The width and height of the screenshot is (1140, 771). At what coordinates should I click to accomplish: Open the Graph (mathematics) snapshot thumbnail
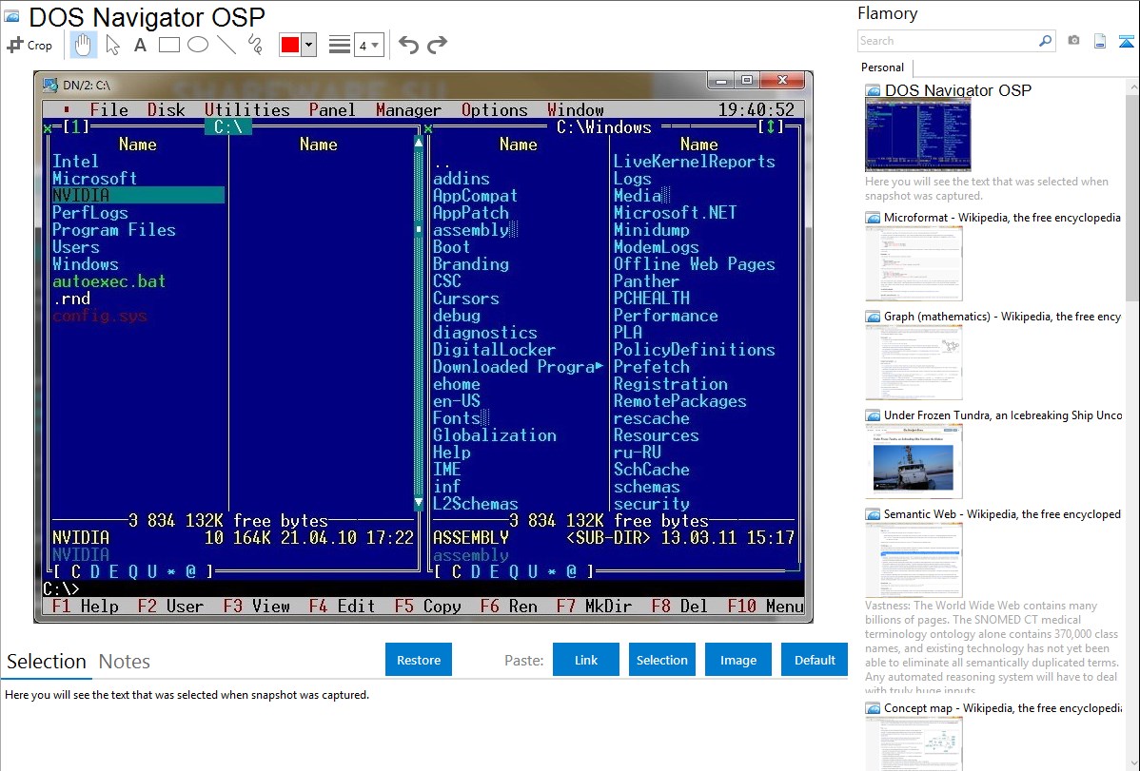point(914,362)
